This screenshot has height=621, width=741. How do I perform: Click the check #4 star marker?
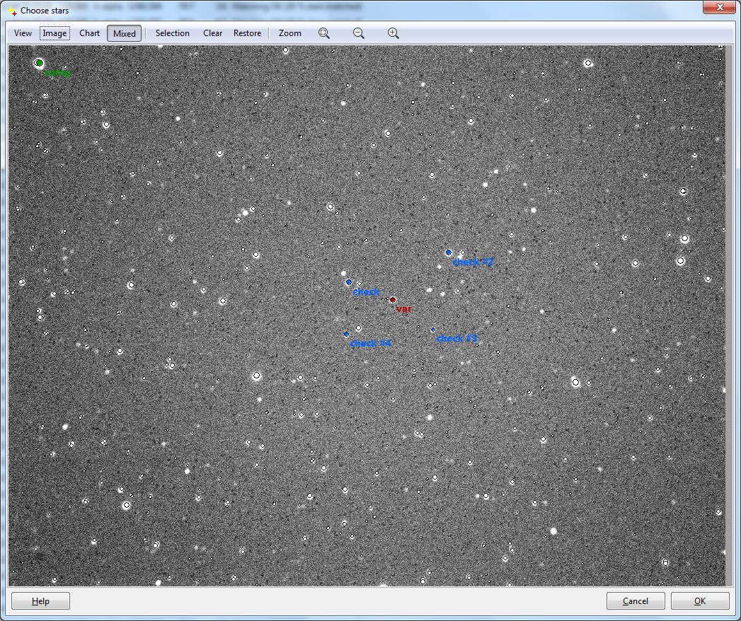pos(347,334)
